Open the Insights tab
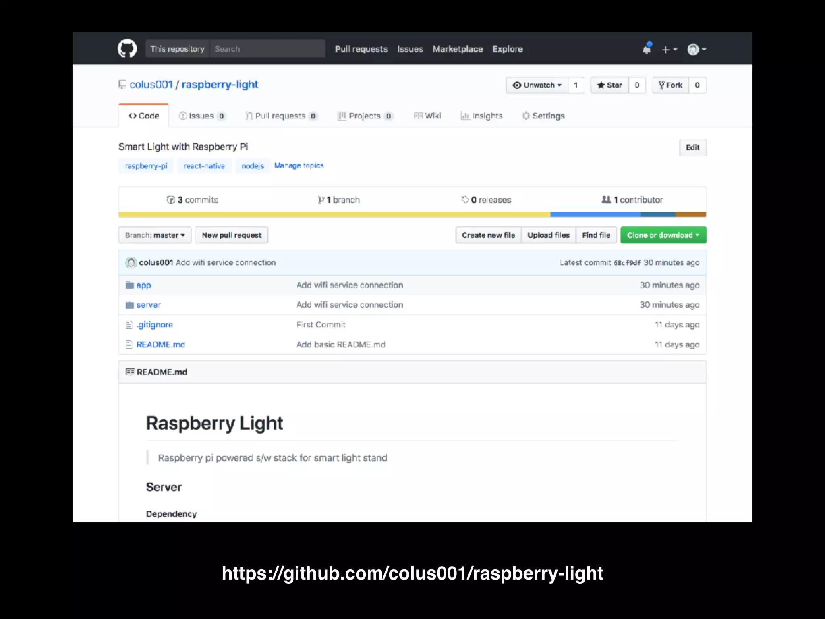825x619 pixels. coord(481,116)
